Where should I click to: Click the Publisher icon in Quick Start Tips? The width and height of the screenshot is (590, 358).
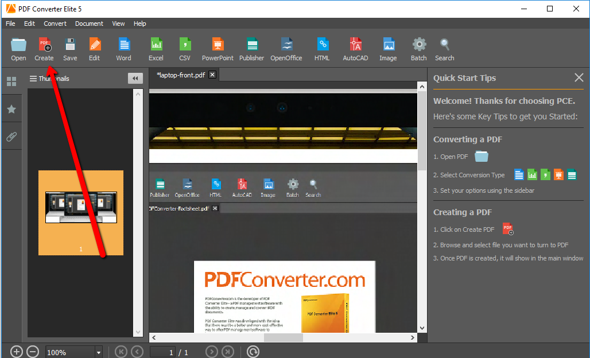[572, 174]
